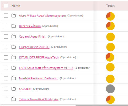Image resolution: width=128 pixels, height=106 pixels.
Task: Check the Flügger Dekso 20 H2O checkbox
Action: [x=6, y=47]
